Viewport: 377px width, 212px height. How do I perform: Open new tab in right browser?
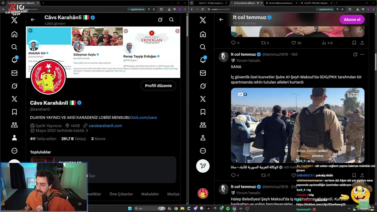pyautogui.click(x=337, y=3)
